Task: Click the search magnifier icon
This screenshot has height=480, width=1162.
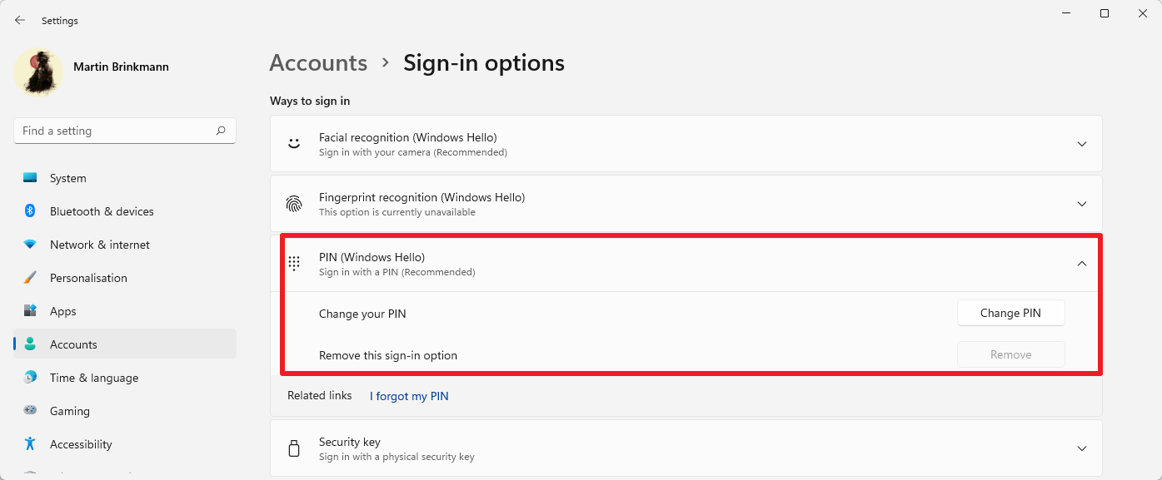Action: 221,131
